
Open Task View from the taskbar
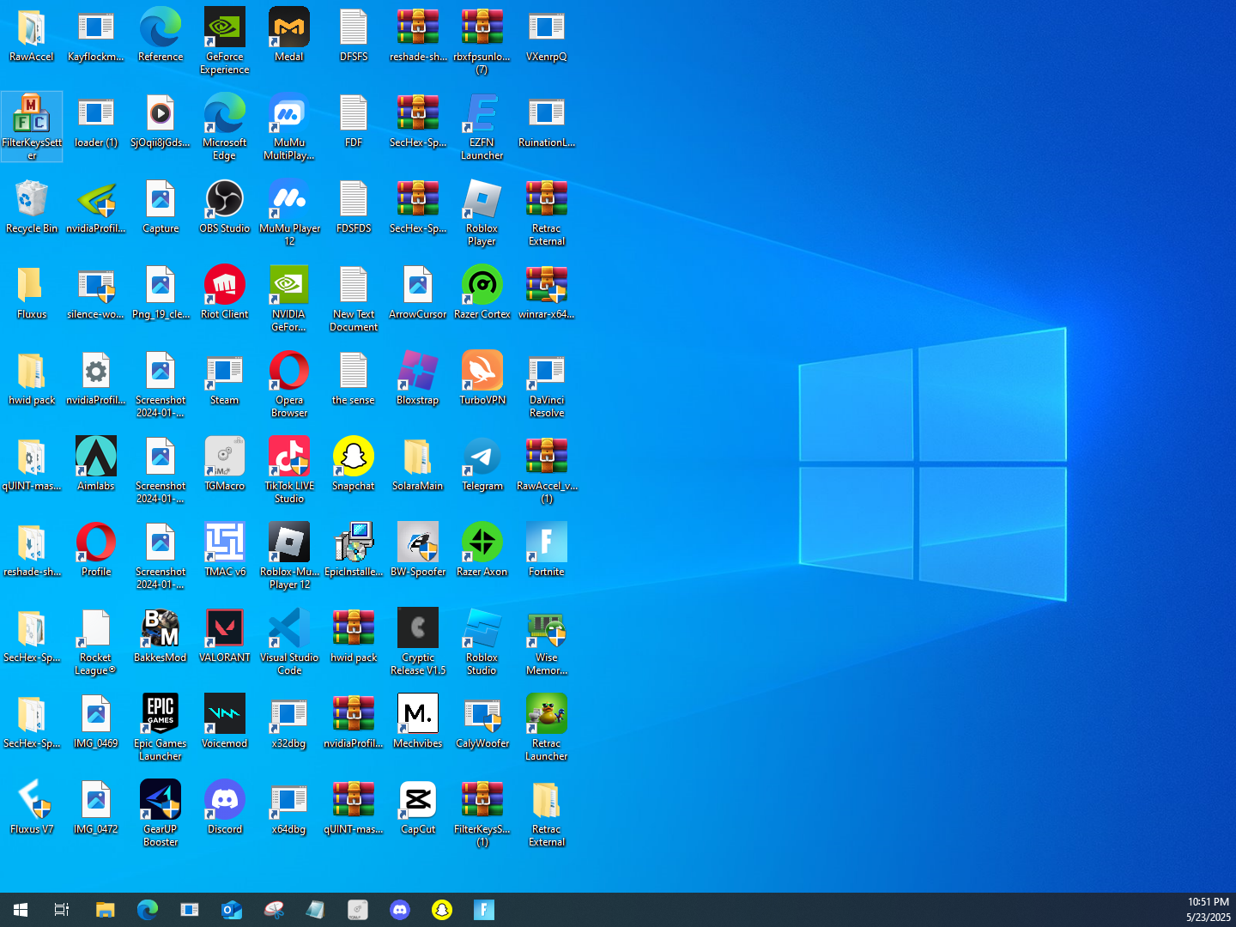tap(62, 910)
